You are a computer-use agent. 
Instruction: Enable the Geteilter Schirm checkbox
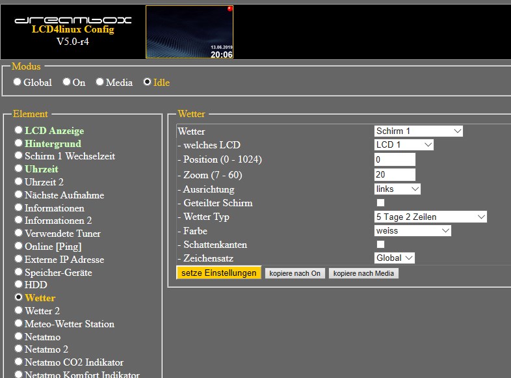click(381, 203)
